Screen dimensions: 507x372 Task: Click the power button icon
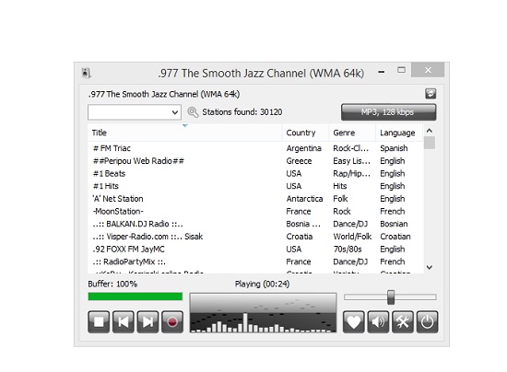click(427, 321)
